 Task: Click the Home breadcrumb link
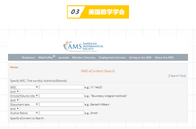tap(14, 67)
